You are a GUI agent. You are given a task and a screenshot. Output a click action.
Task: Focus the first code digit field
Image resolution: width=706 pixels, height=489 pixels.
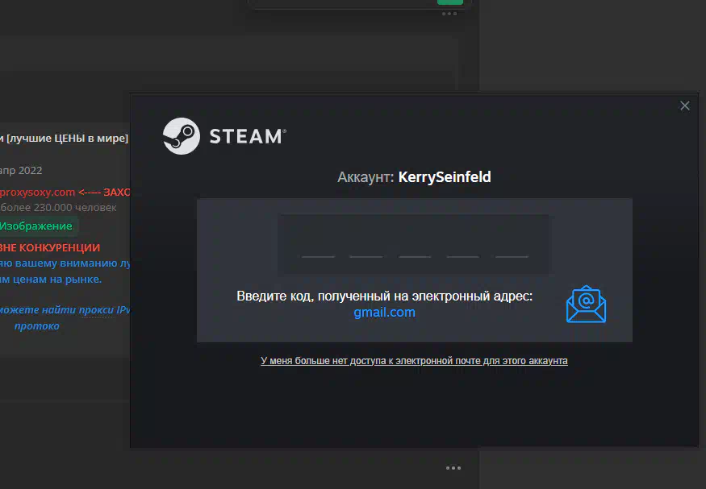318,245
